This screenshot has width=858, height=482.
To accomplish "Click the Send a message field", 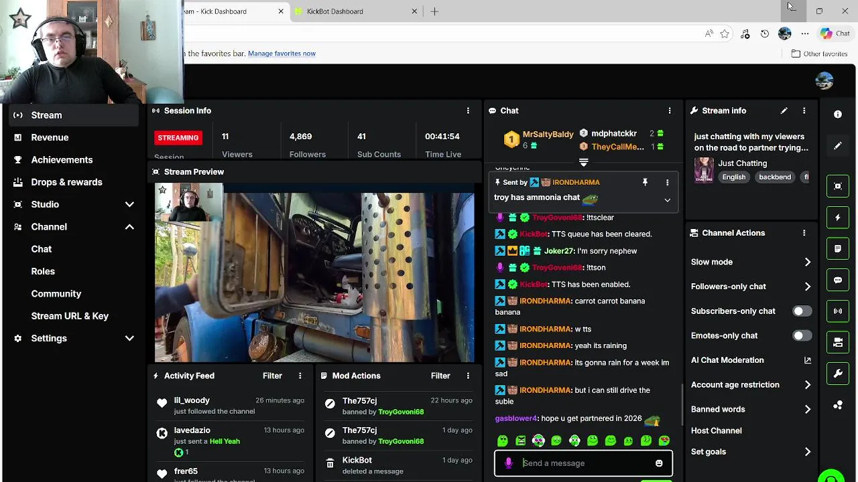I will 583,463.
